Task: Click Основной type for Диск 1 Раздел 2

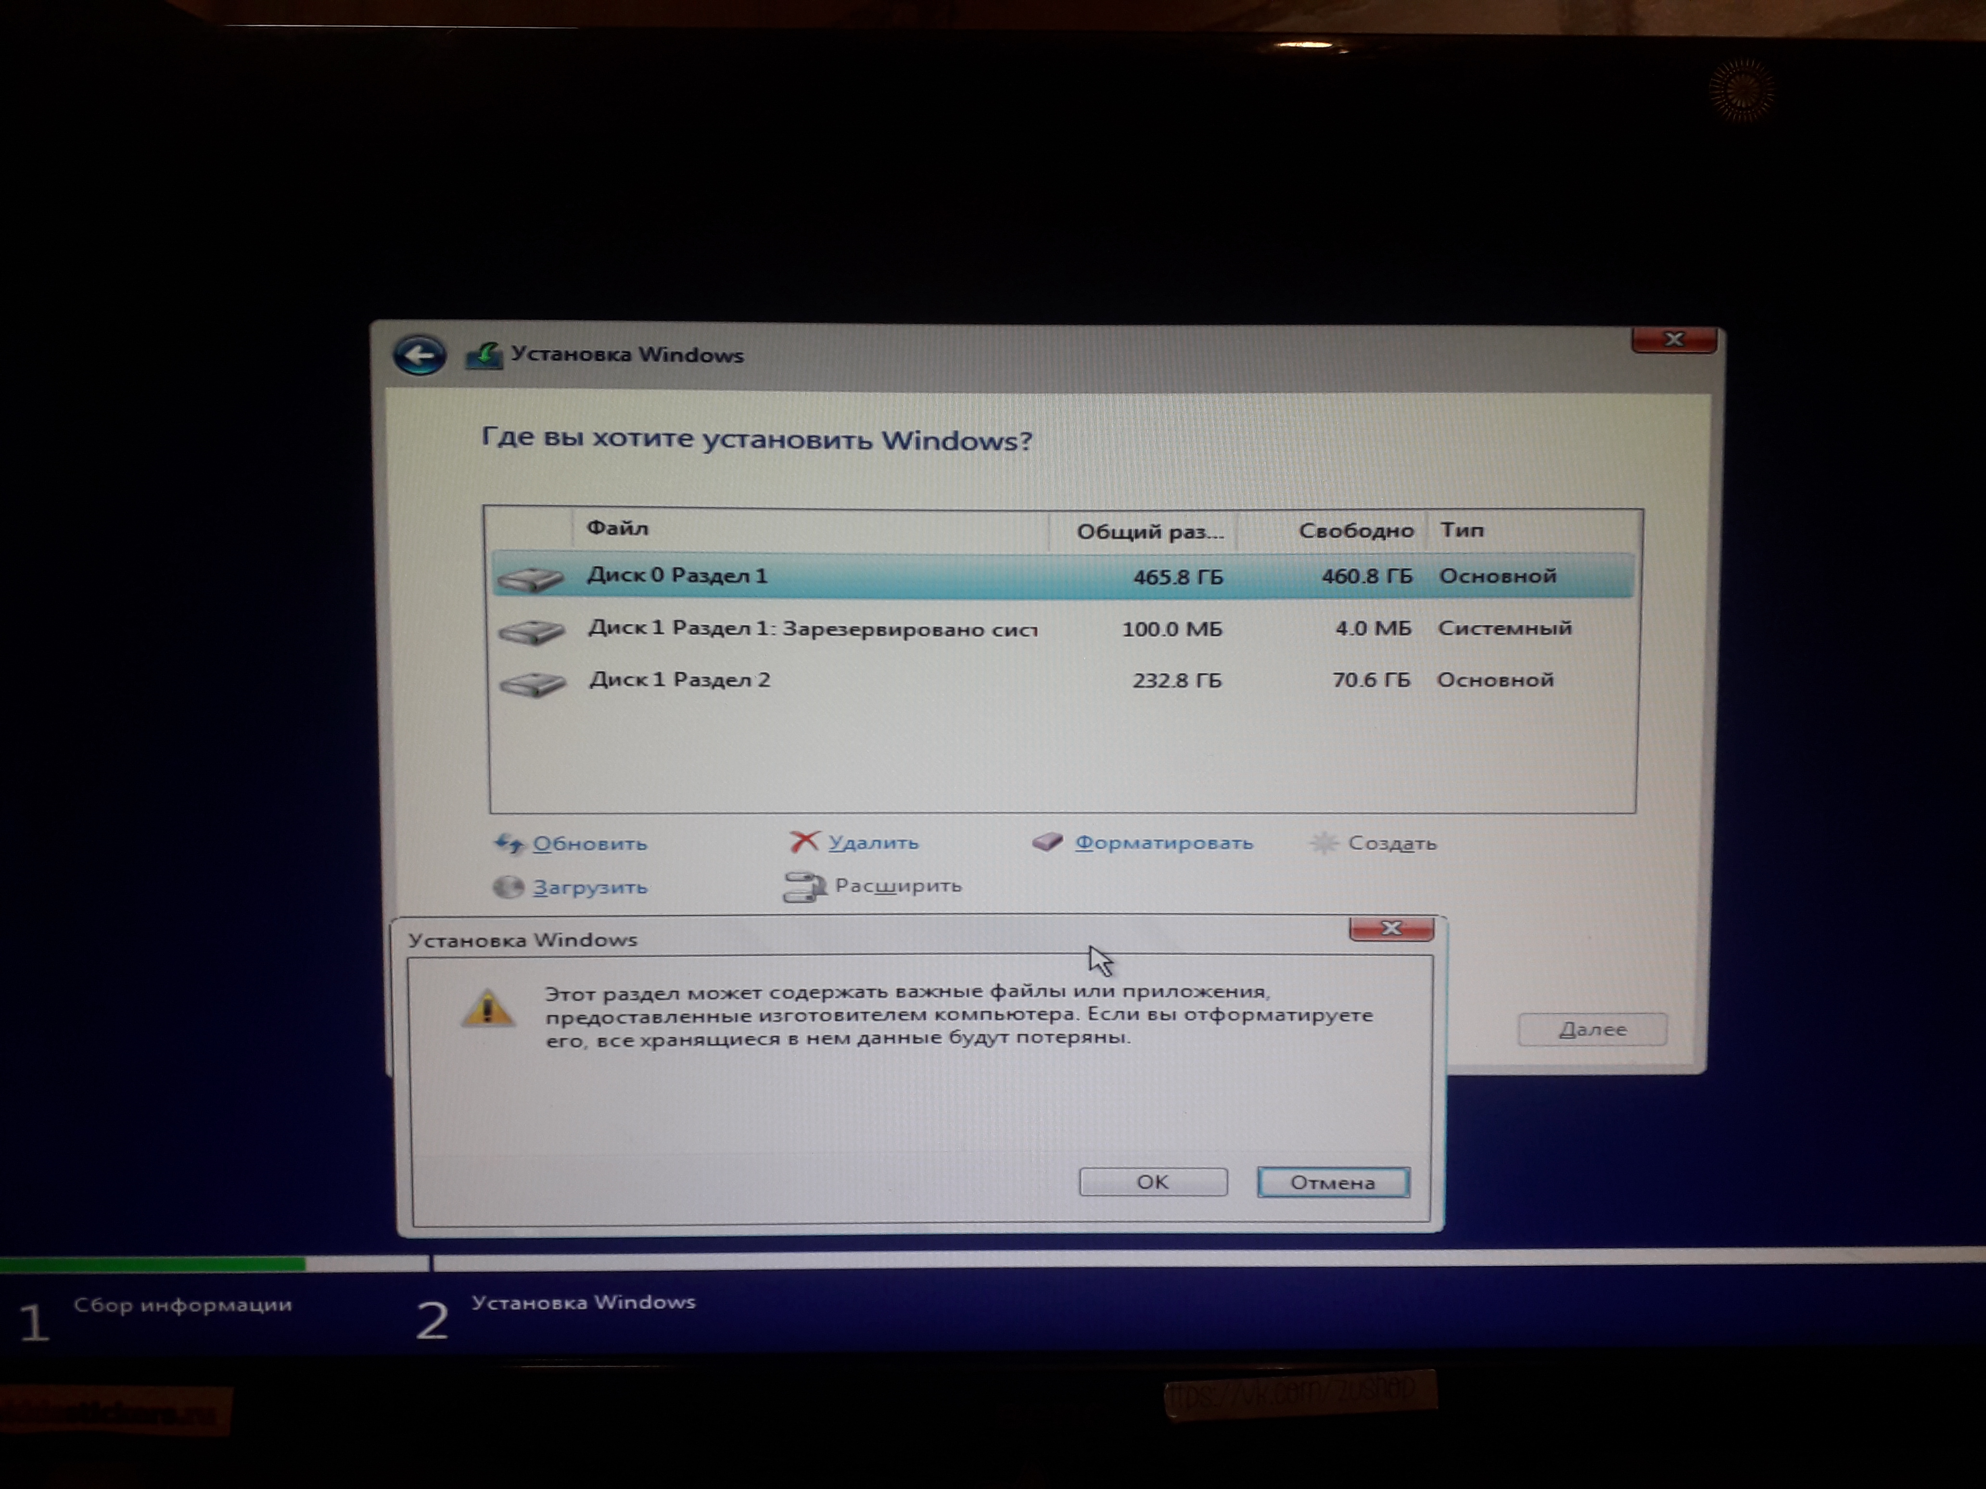Action: [x=1495, y=681]
